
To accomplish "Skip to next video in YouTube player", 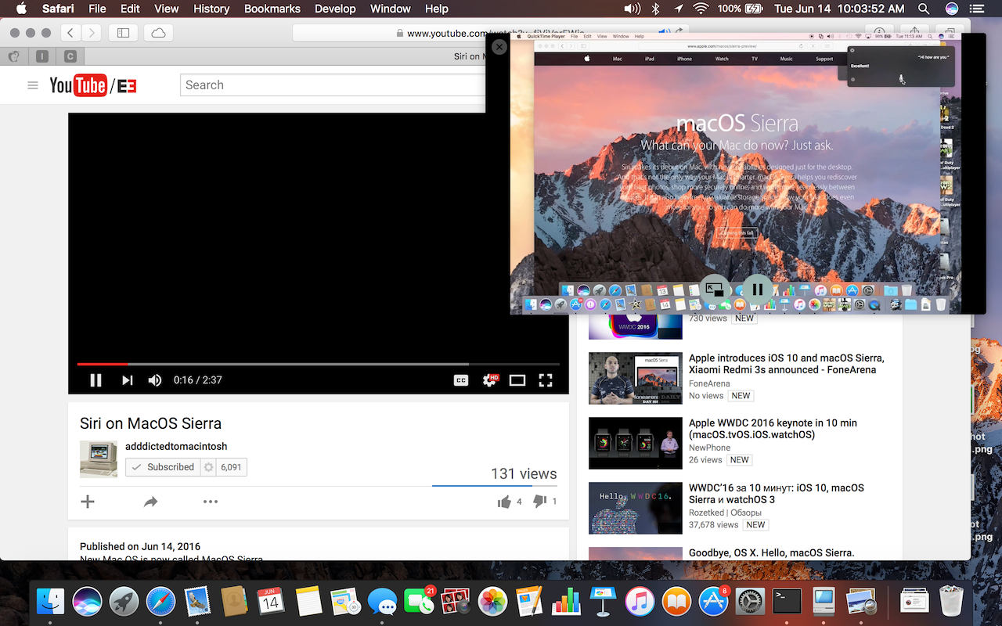I will (x=127, y=380).
